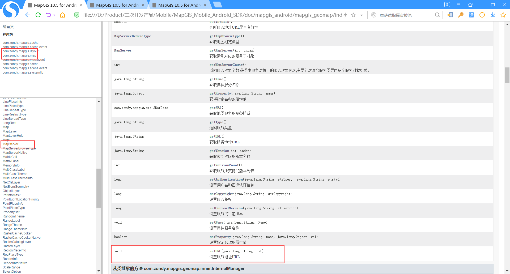Viewport: 510px width, 274px height.
Task: Click the getVersionCount method link
Action: [x=224, y=165]
